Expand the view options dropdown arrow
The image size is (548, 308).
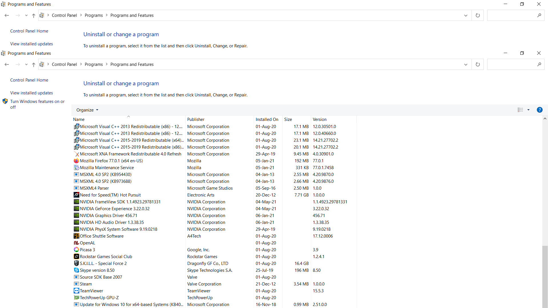528,110
